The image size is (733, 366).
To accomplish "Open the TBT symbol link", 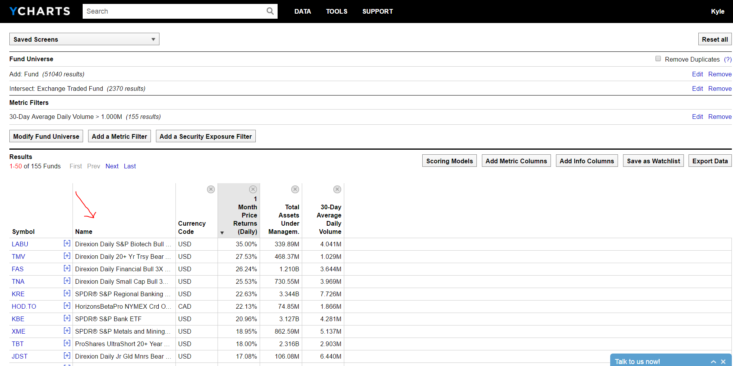I will click(18, 344).
